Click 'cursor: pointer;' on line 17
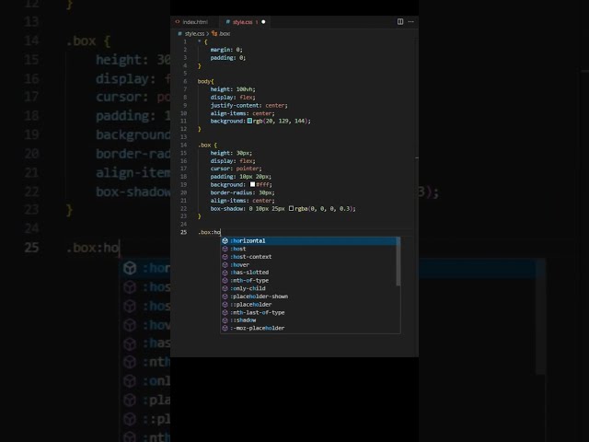This screenshot has height=442, width=589. point(236,169)
